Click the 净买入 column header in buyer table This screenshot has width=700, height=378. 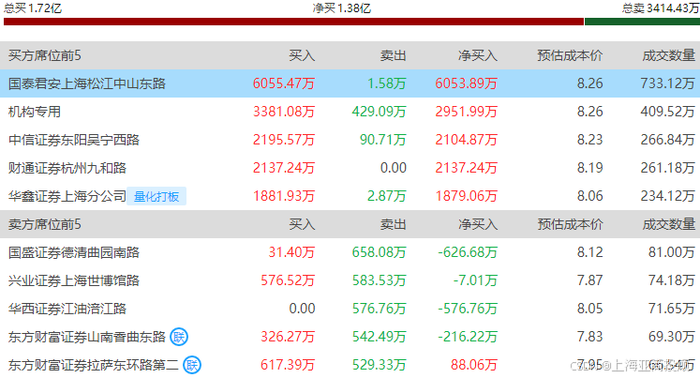click(x=478, y=55)
